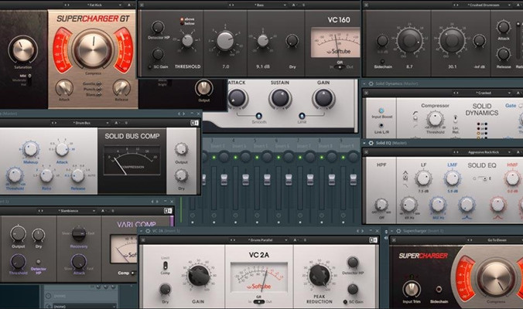Collapse the Solid Dynamics (Master) plugin window arrow
Image resolution: width=523 pixels, height=309 pixels.
click(x=364, y=83)
